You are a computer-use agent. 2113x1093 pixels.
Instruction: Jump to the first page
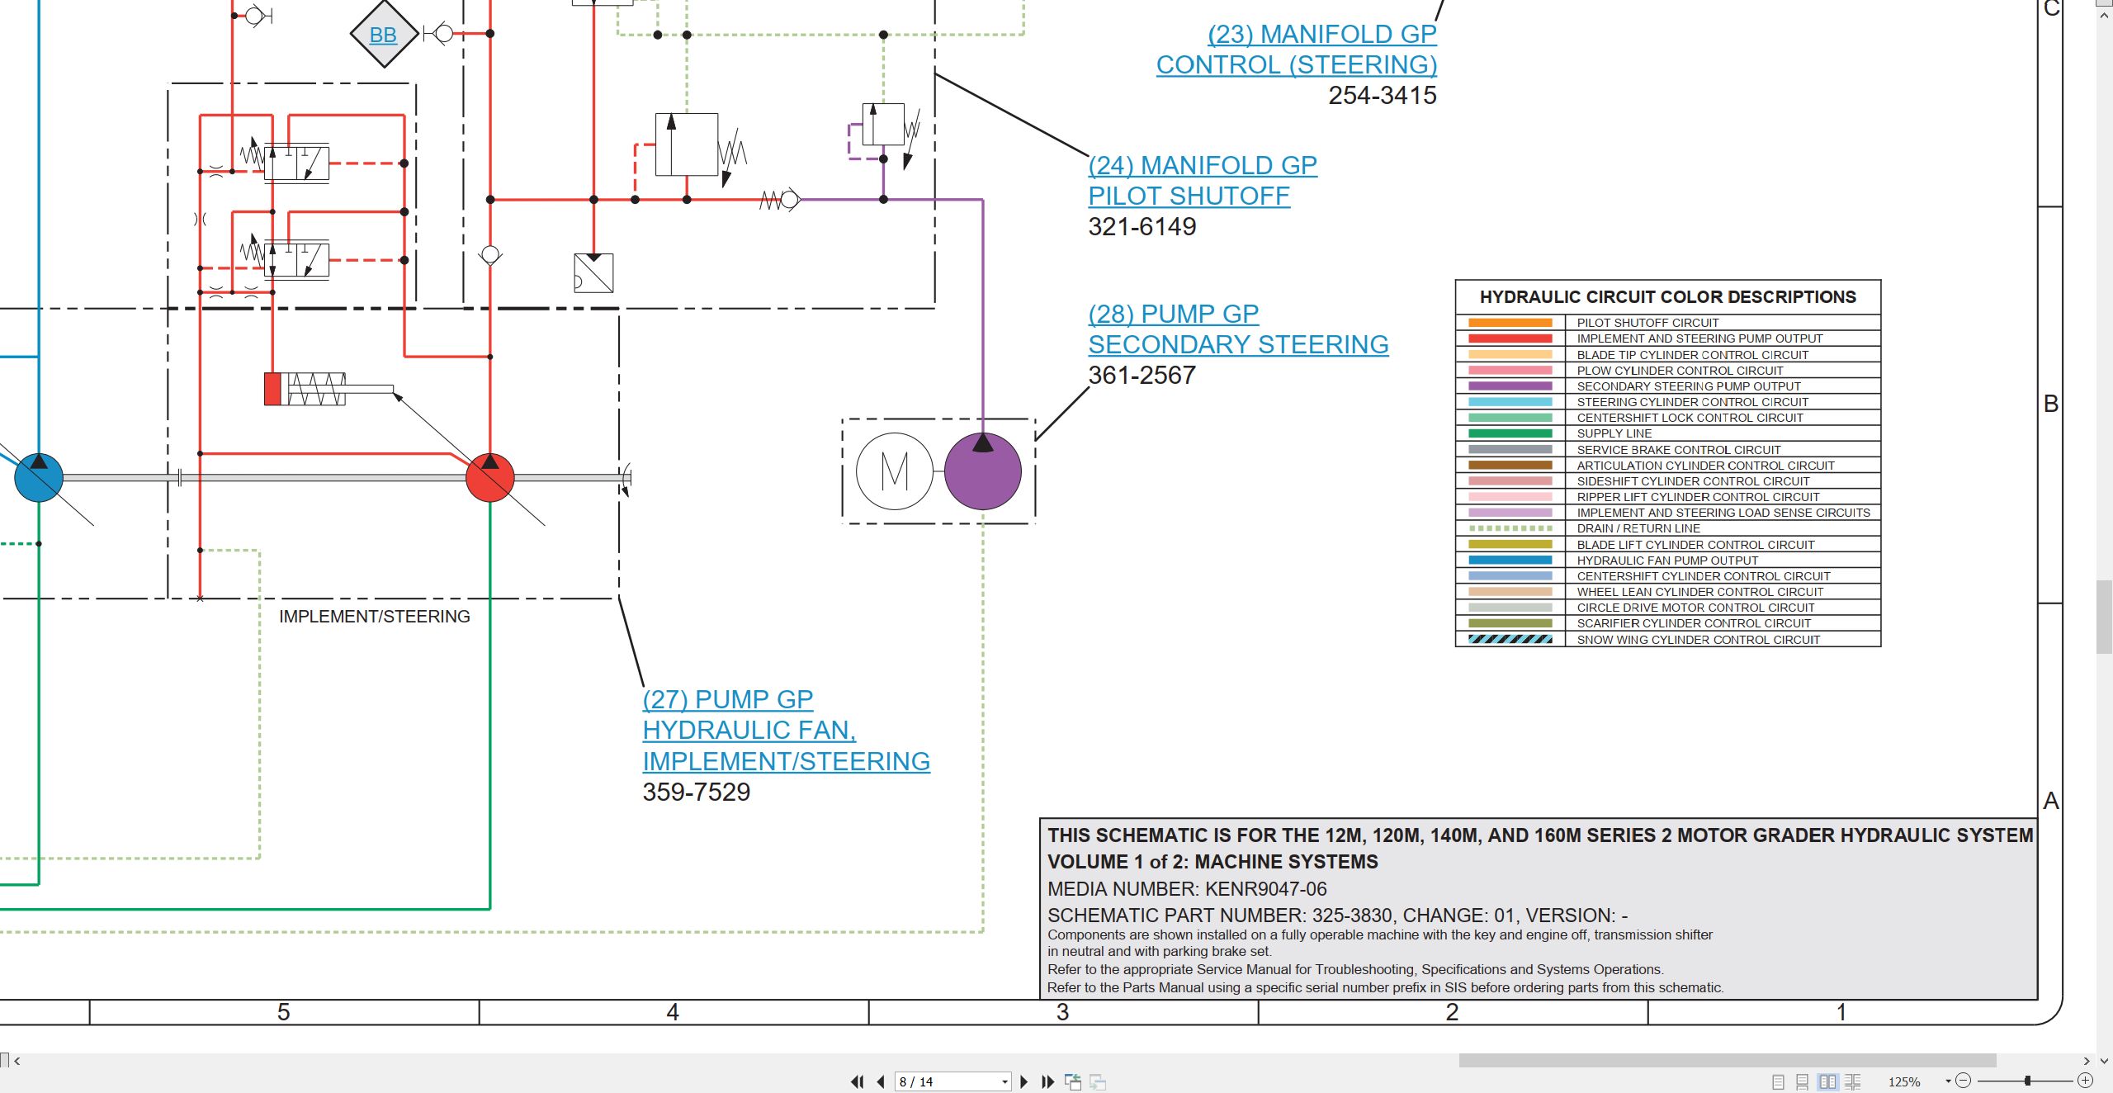point(857,1081)
